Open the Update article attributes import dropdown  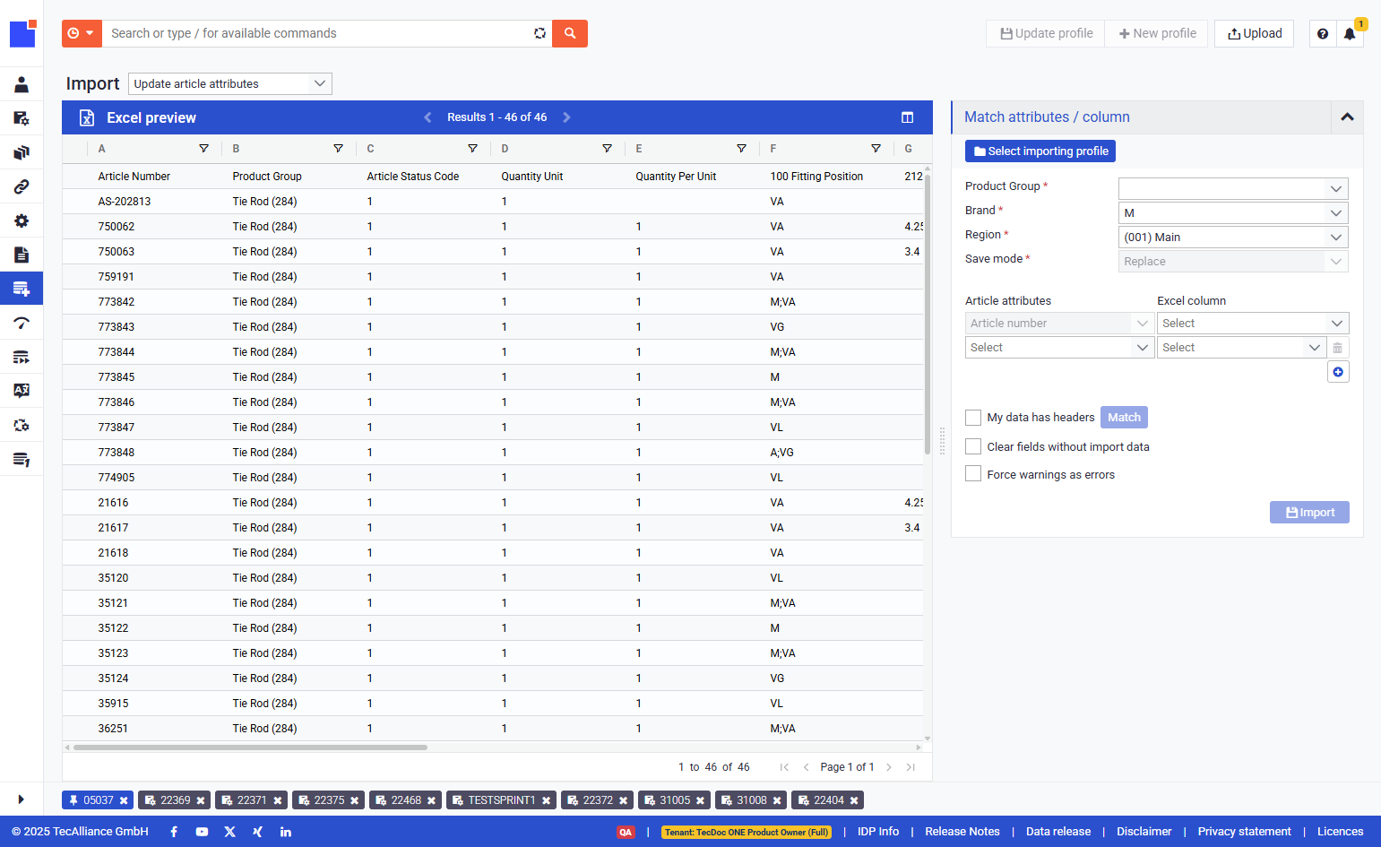pos(230,83)
